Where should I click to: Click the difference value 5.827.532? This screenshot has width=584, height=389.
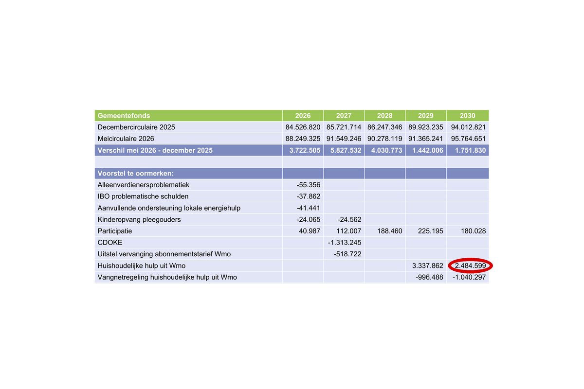346,151
